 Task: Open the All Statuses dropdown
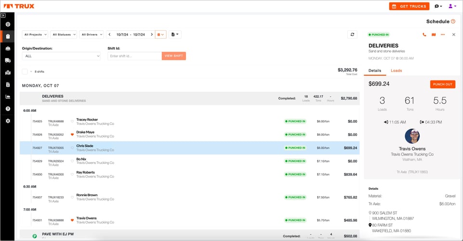coord(64,35)
